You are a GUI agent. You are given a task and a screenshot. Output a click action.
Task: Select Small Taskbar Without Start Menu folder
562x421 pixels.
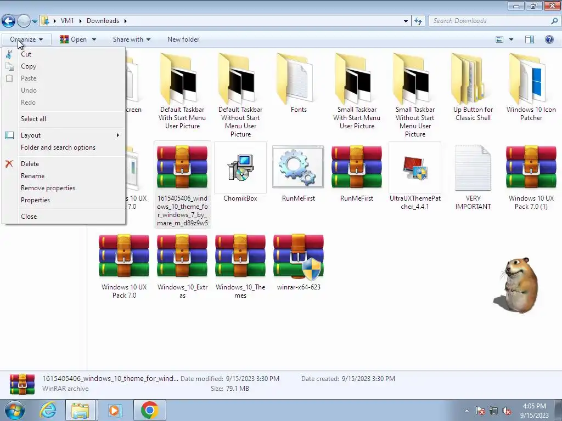415,95
